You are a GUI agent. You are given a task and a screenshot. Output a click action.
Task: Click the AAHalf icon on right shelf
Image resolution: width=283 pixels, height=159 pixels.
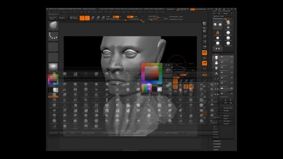204,47
